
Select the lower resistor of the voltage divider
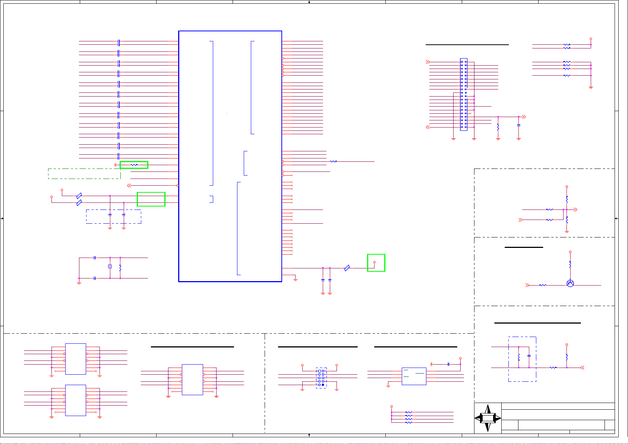567,220
